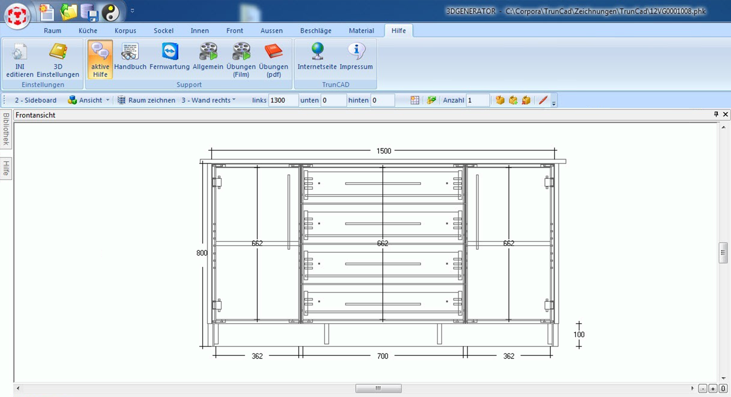
Task: Switch to the Korpus ribbon tab
Action: click(125, 30)
